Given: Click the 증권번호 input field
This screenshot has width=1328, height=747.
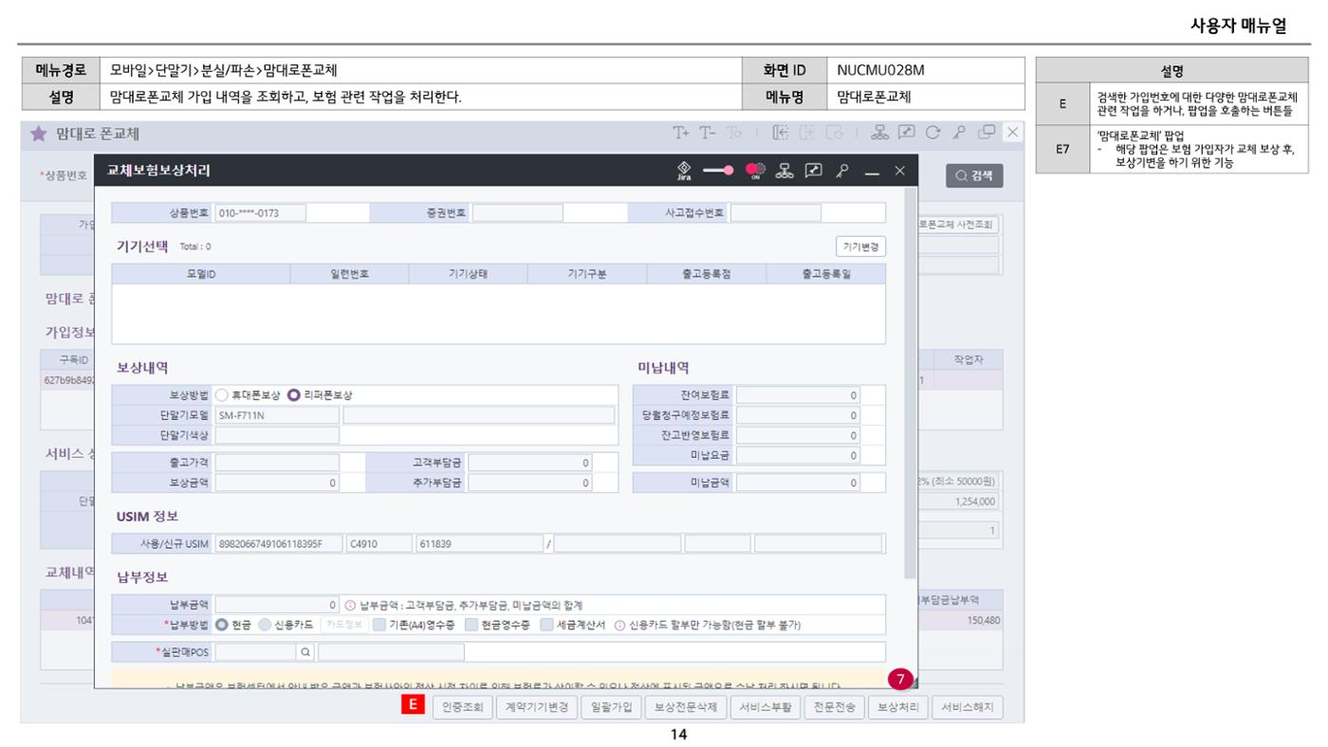Looking at the screenshot, I should (x=518, y=213).
